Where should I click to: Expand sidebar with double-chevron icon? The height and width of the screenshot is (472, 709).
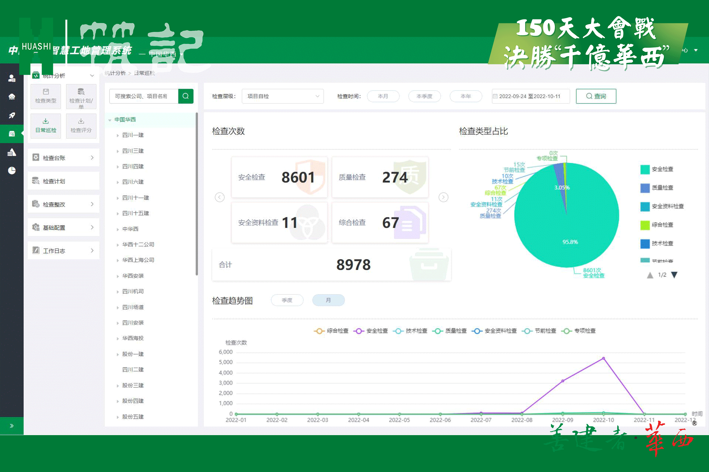click(12, 426)
